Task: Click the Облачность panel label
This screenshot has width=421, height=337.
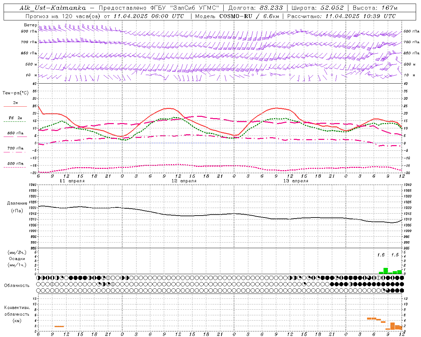Action: pyautogui.click(x=17, y=286)
